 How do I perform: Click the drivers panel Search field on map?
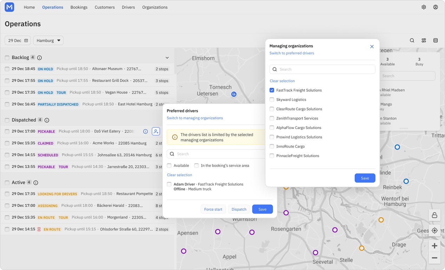coord(407,76)
